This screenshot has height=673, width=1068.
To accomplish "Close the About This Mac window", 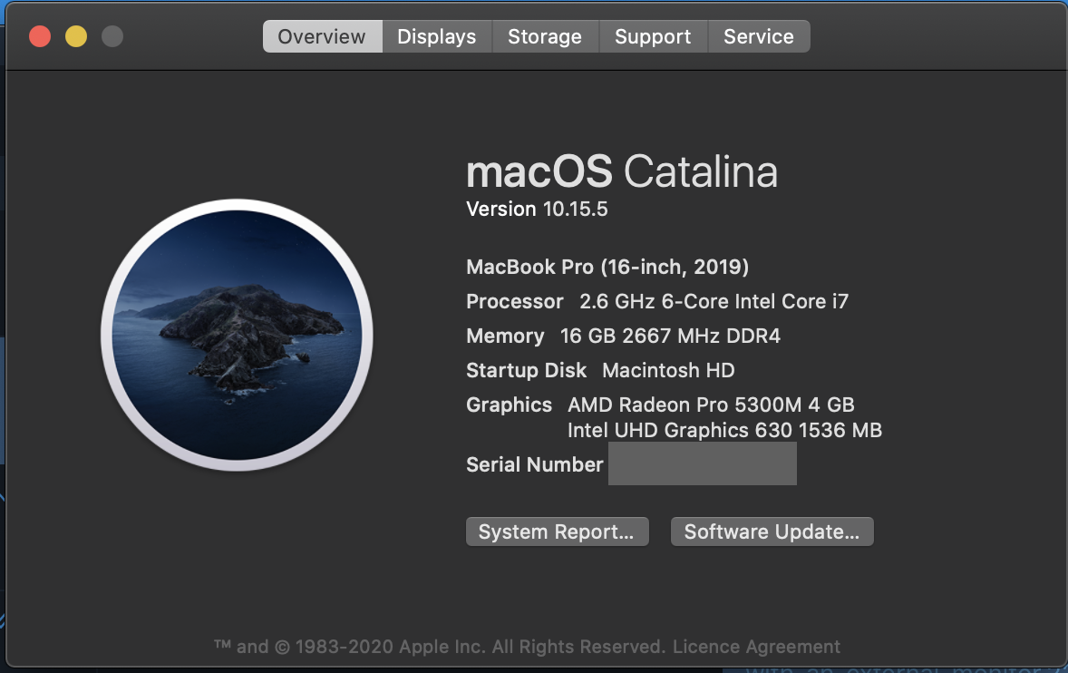I will click(x=40, y=36).
